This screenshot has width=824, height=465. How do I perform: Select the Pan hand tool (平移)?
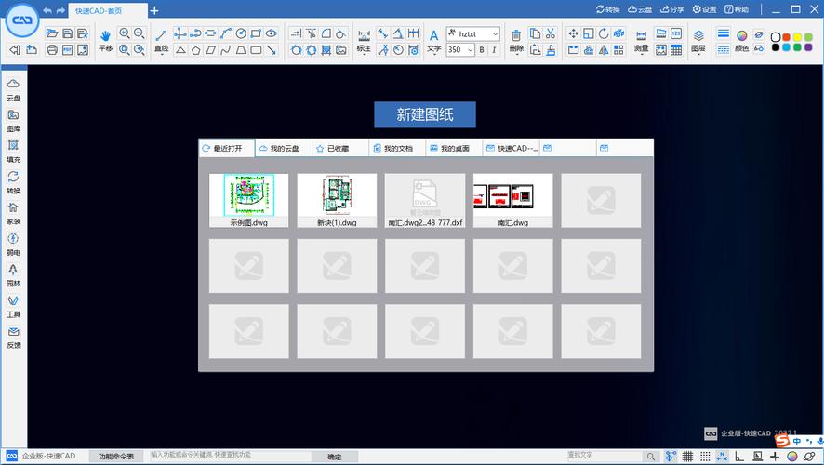[x=106, y=35]
